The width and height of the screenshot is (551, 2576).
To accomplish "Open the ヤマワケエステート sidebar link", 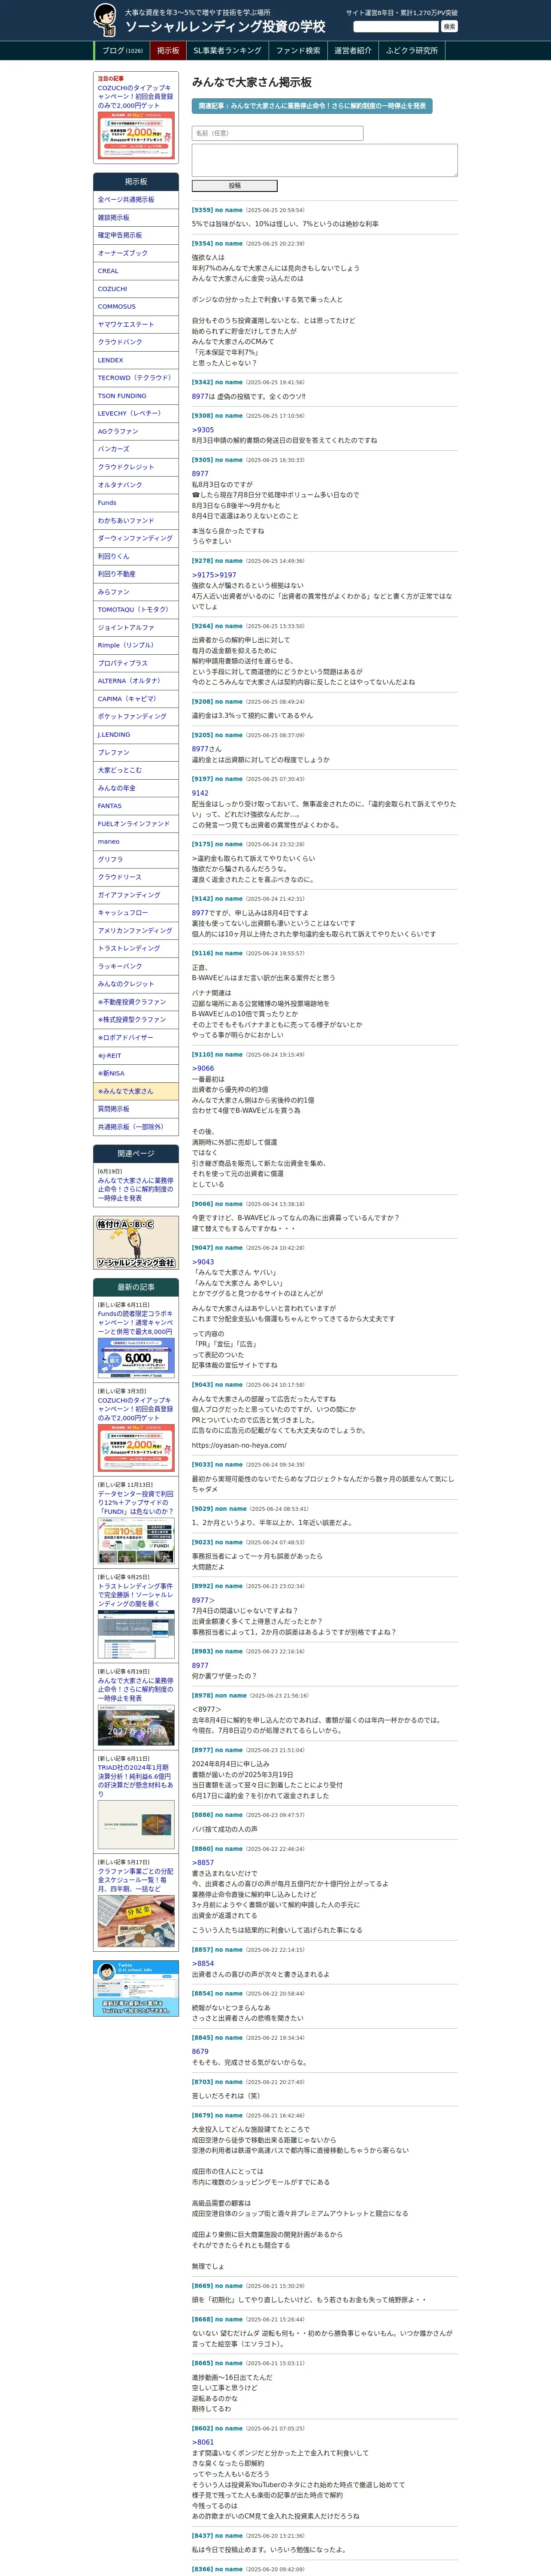I will [x=136, y=325].
